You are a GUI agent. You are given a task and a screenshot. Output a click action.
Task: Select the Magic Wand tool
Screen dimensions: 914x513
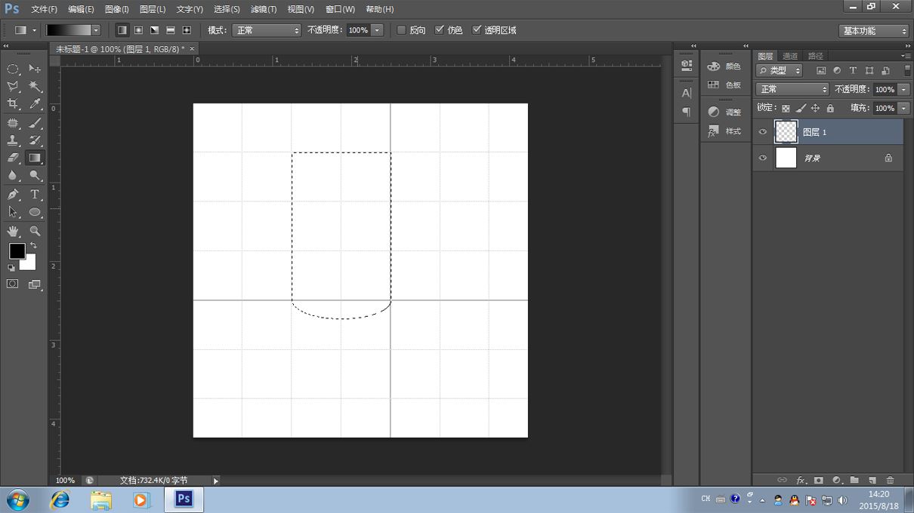(x=35, y=87)
